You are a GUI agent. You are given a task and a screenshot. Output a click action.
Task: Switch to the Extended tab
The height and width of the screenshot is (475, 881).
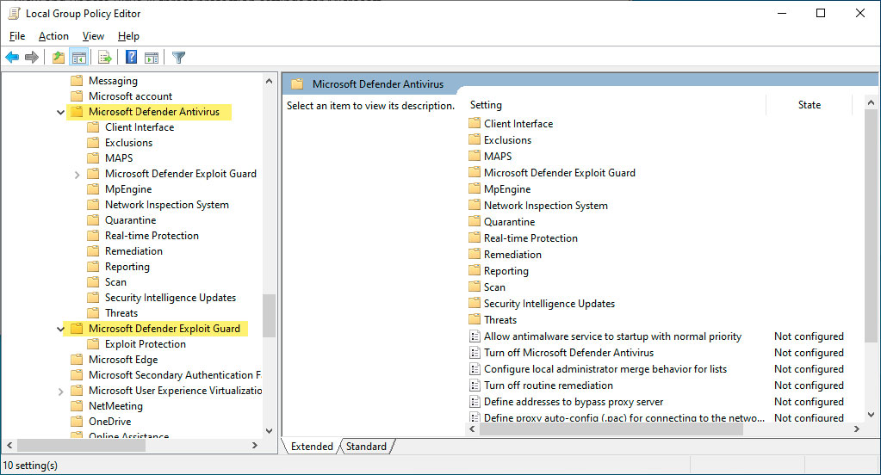312,447
